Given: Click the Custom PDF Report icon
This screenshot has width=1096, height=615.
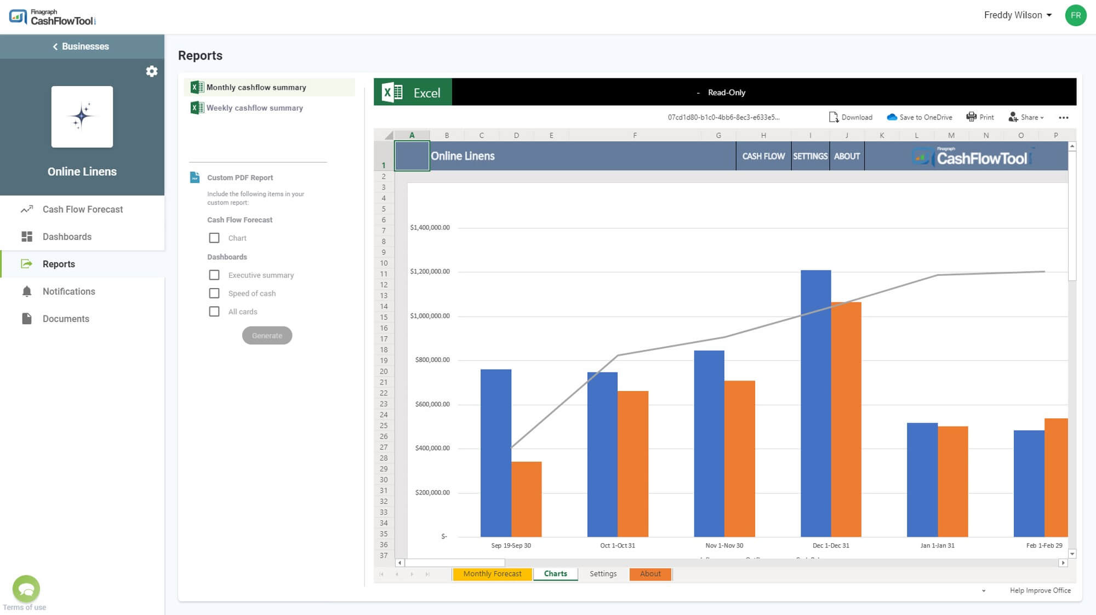Looking at the screenshot, I should pyautogui.click(x=195, y=177).
